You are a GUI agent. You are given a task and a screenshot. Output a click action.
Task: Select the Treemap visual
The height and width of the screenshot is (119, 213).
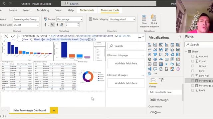[x=178, y=54]
